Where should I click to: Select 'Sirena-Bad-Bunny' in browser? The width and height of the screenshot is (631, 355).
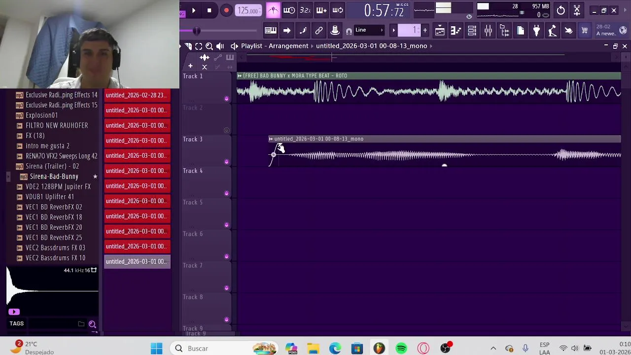[x=54, y=176]
